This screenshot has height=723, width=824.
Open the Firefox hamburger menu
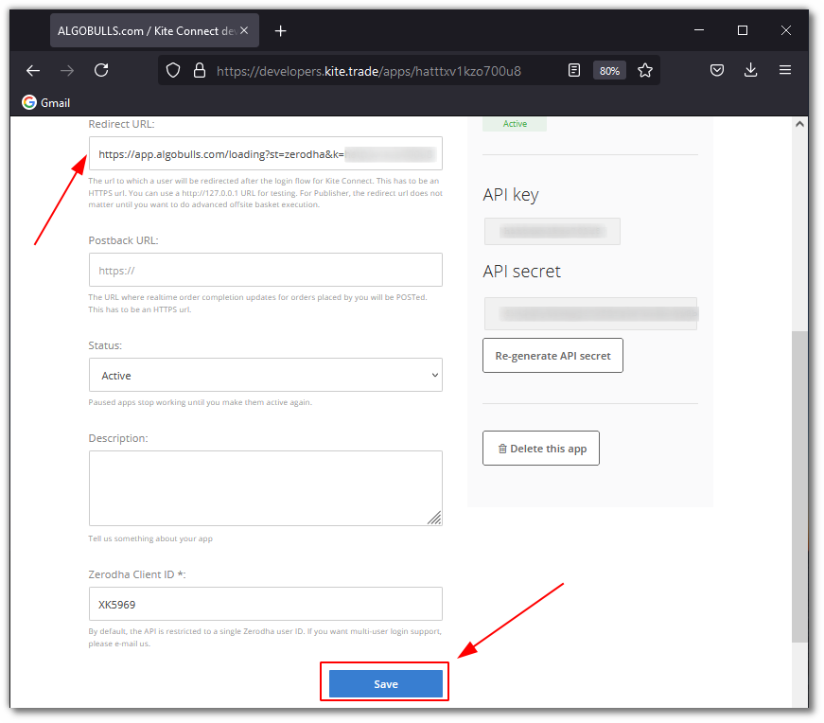point(785,70)
